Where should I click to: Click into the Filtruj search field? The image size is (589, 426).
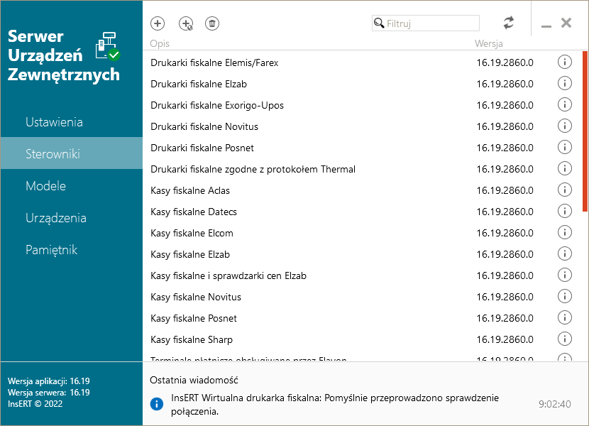tap(431, 23)
